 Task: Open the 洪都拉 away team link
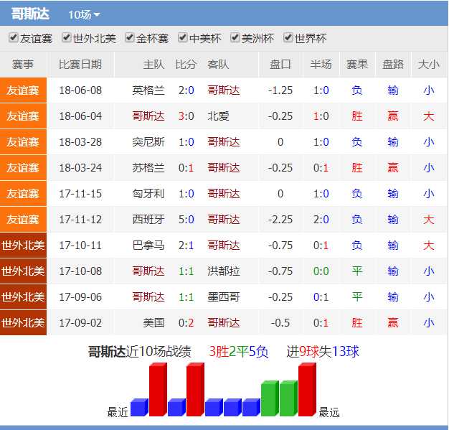(224, 271)
